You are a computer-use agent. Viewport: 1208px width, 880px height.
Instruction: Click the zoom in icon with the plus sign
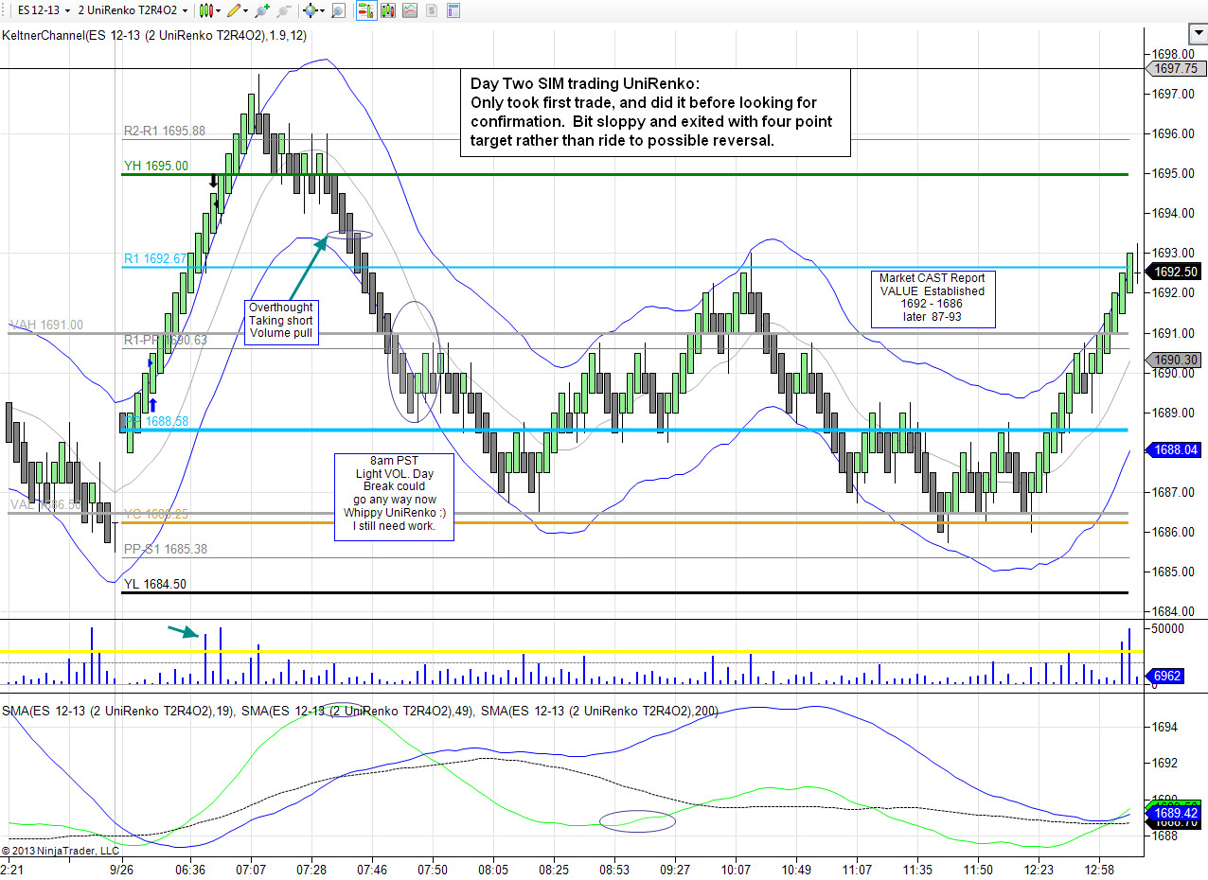pos(261,10)
